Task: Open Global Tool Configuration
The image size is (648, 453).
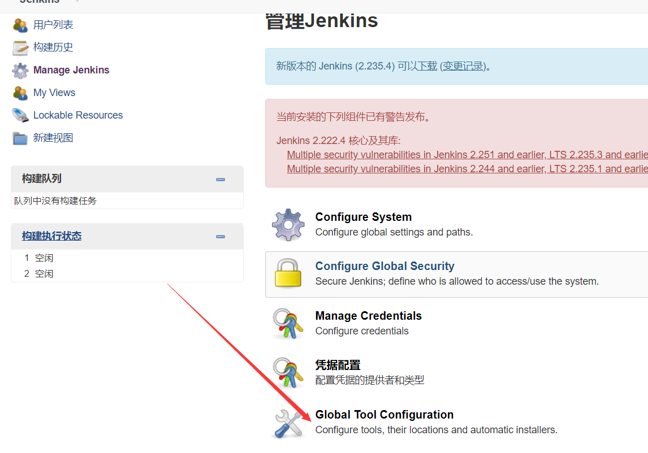Action: [x=385, y=414]
